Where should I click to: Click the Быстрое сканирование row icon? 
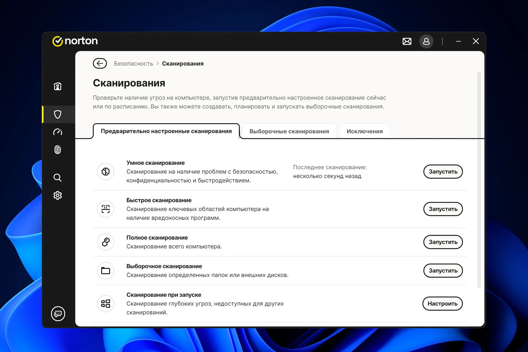pyautogui.click(x=106, y=209)
